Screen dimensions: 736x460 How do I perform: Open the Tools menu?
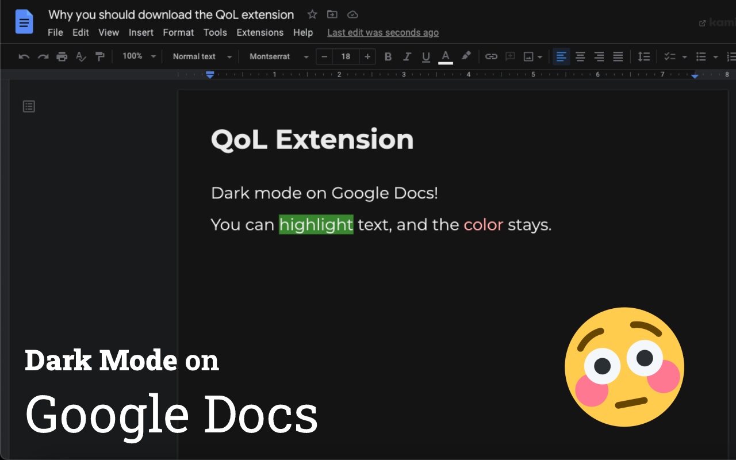pyautogui.click(x=215, y=32)
